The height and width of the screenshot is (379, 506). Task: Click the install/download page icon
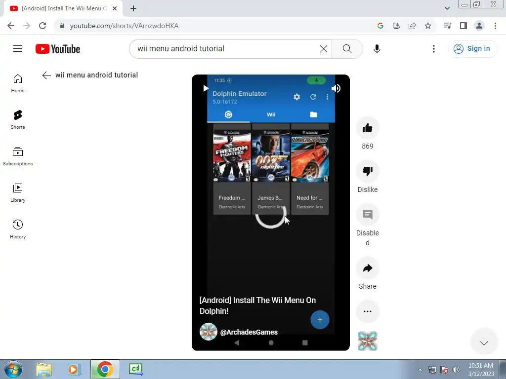(396, 26)
